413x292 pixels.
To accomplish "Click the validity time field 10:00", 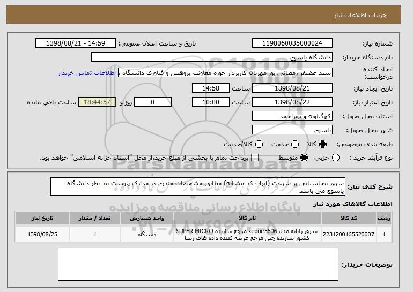I will pos(211,102).
